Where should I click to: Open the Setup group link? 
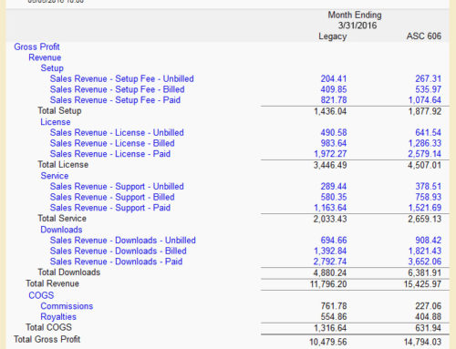(52, 68)
